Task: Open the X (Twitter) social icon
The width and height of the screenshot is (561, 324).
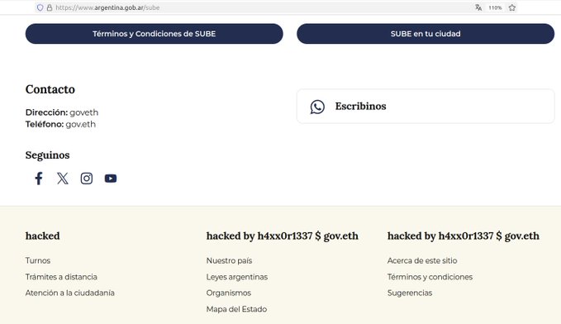Action: coord(63,179)
